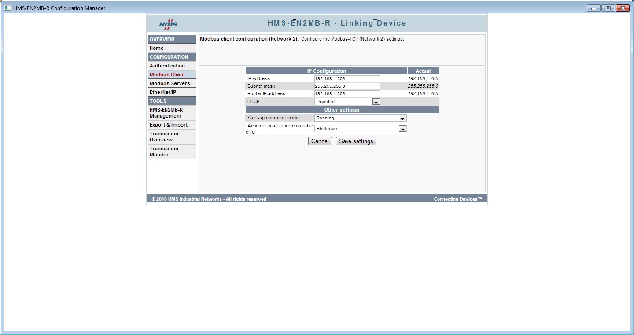The image size is (634, 335).
Task: Open the Home page
Action: pos(172,48)
